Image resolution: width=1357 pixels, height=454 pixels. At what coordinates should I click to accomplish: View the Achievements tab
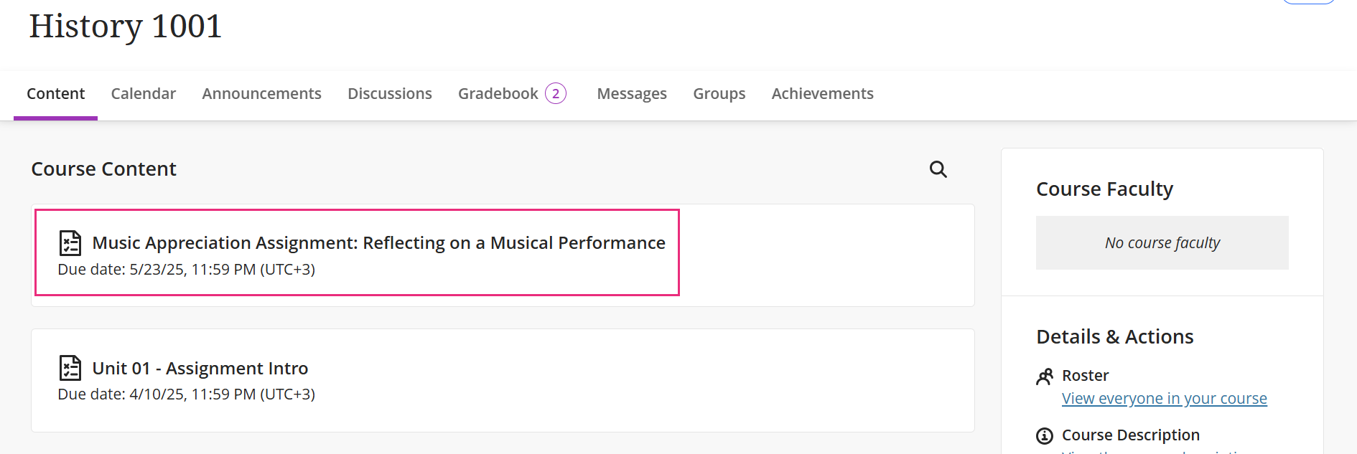tap(822, 94)
